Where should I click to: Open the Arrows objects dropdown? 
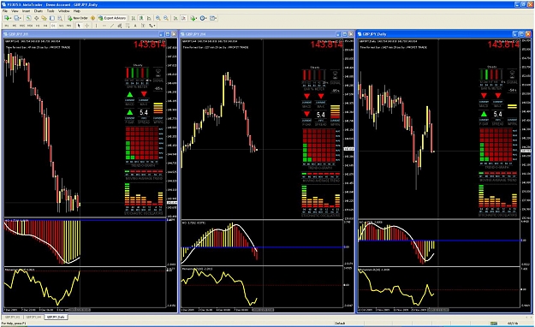click(x=152, y=26)
